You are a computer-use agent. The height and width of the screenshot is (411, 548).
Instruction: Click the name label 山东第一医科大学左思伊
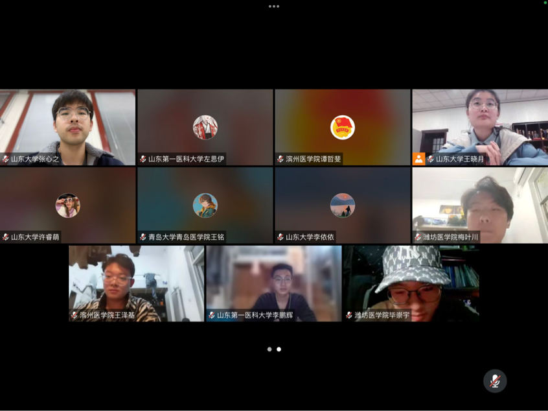pyautogui.click(x=186, y=159)
